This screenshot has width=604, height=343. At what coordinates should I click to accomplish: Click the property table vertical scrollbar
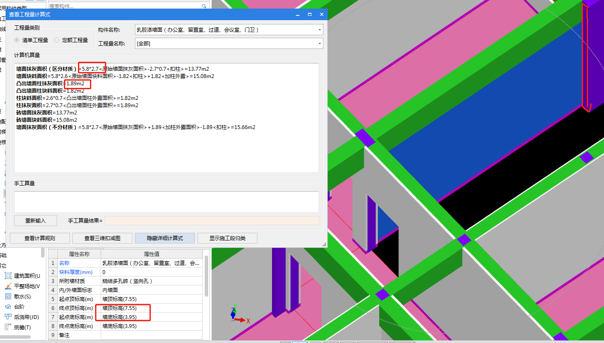(206, 277)
